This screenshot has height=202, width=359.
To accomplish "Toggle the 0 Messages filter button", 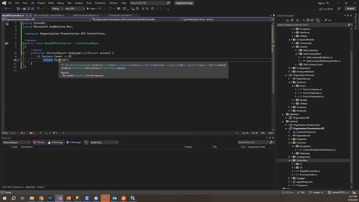I will pos(73,143).
